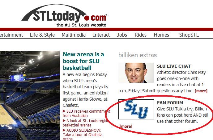Open the Entertainment nav item

(11, 35)
